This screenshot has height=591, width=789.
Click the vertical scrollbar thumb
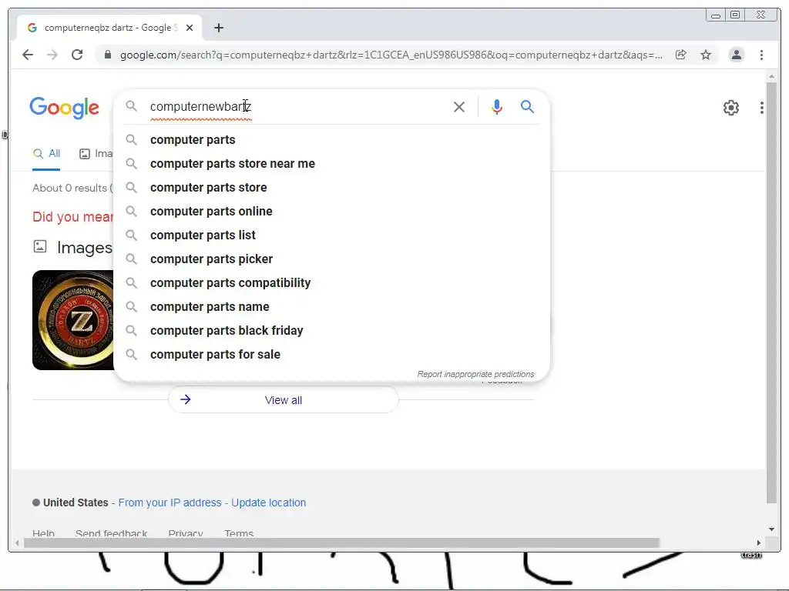[771, 292]
